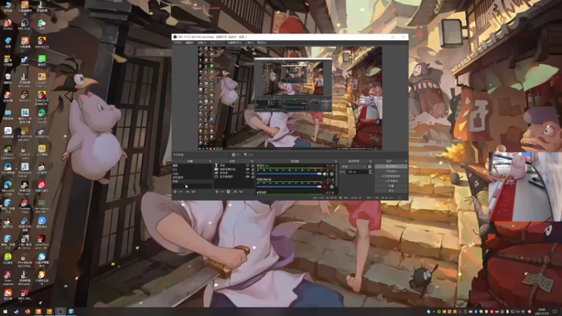Open the OBS Studio desktop shortcut

[x=25, y=24]
